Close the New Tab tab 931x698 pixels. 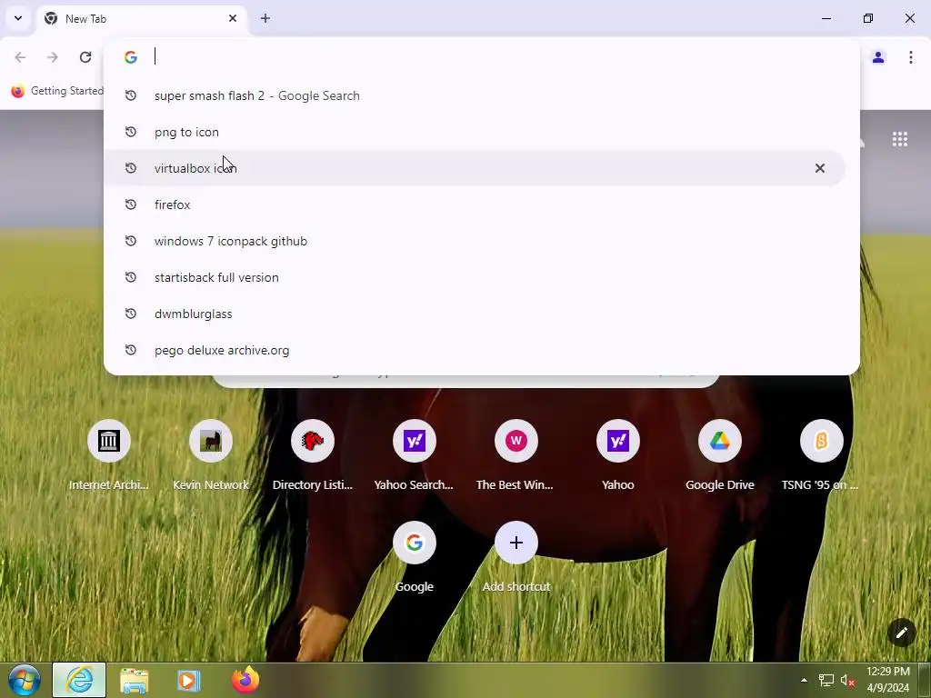click(x=233, y=18)
